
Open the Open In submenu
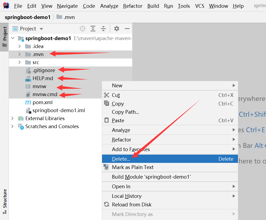click(x=170, y=186)
